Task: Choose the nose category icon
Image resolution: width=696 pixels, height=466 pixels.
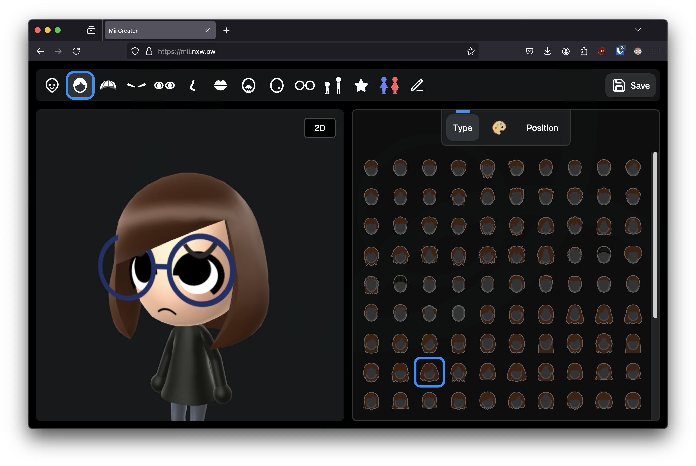Action: [193, 86]
